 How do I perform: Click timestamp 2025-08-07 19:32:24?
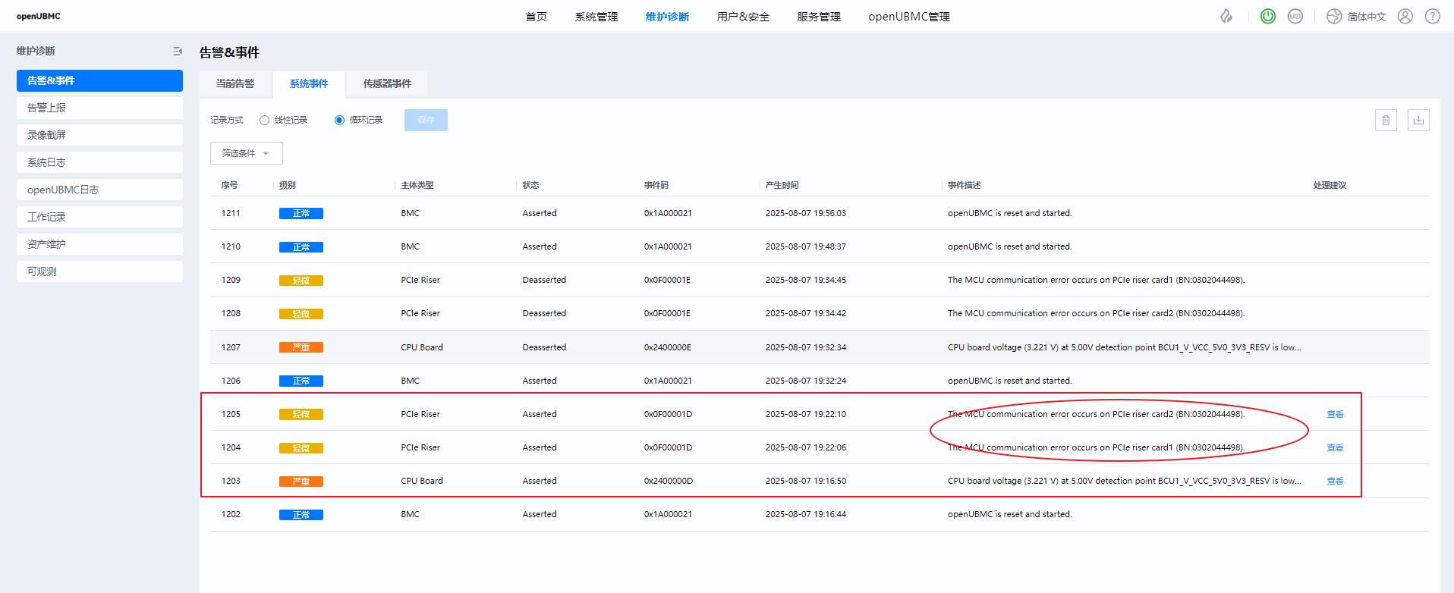coord(806,381)
